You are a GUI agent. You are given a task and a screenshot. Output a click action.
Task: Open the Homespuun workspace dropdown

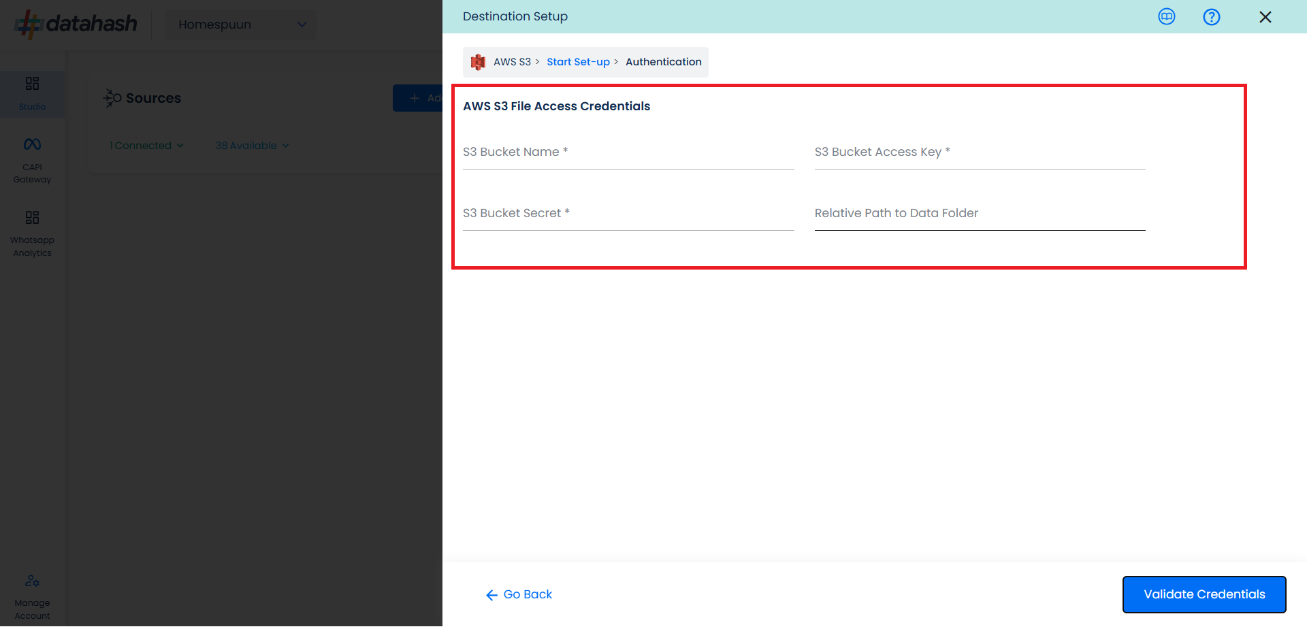(x=241, y=25)
